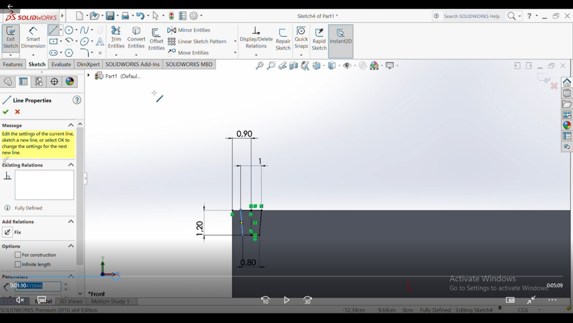Click the Rapid Sketch tool
The width and height of the screenshot is (573, 323).
pos(319,39)
